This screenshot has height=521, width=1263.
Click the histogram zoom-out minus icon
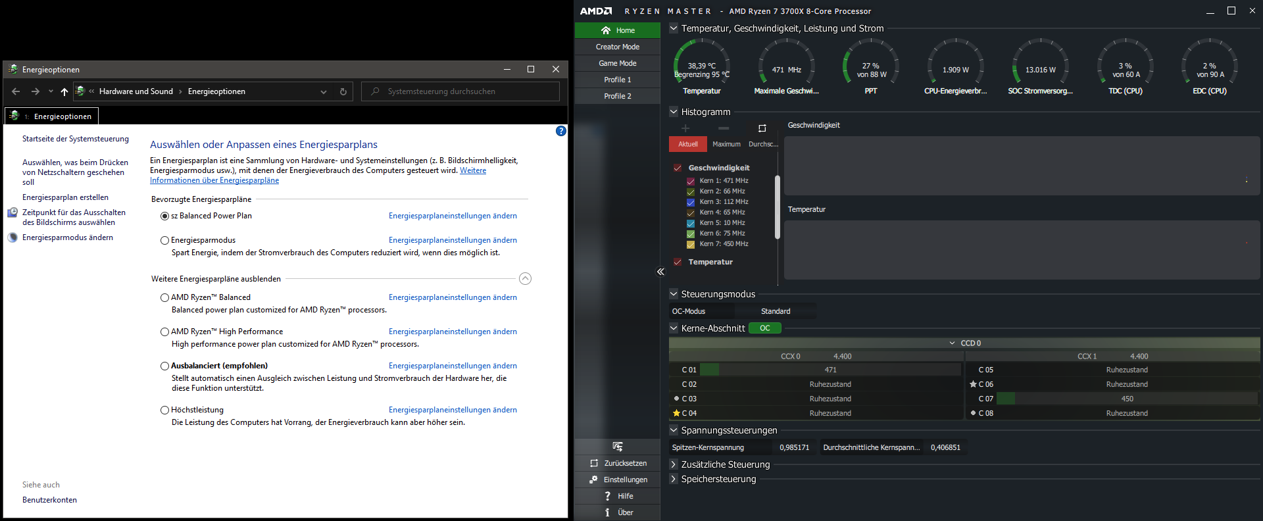(x=724, y=128)
